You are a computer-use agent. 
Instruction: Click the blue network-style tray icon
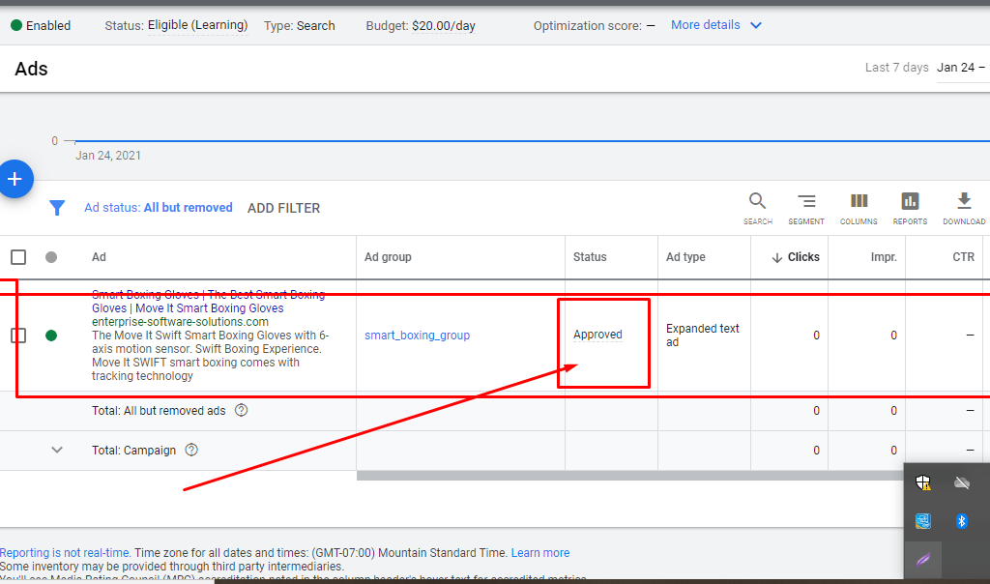click(923, 521)
